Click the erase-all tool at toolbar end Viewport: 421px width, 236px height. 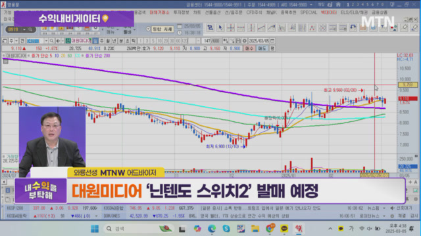click(414, 28)
